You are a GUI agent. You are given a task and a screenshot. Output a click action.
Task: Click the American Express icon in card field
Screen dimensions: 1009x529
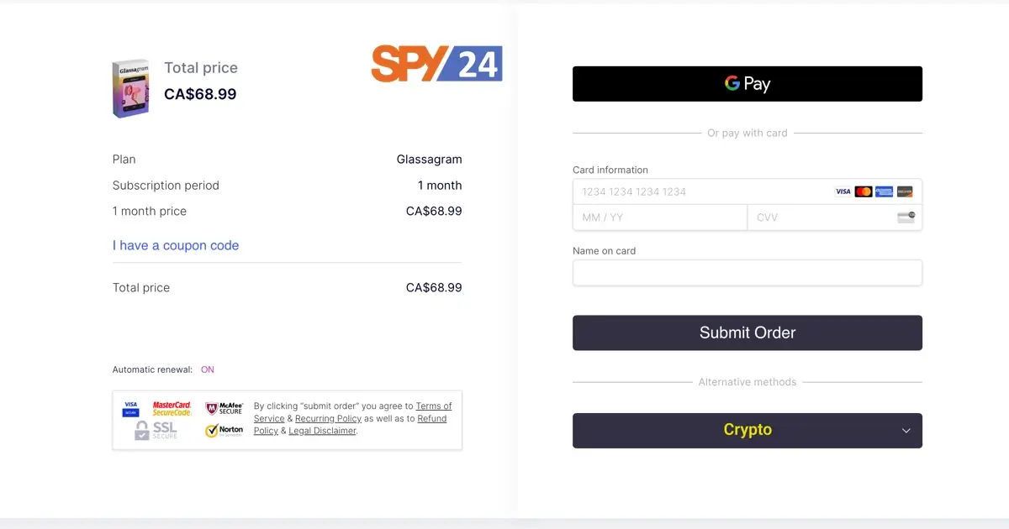tap(884, 191)
